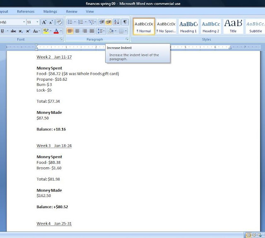Open the Font dialog launcher

[x=61, y=39]
